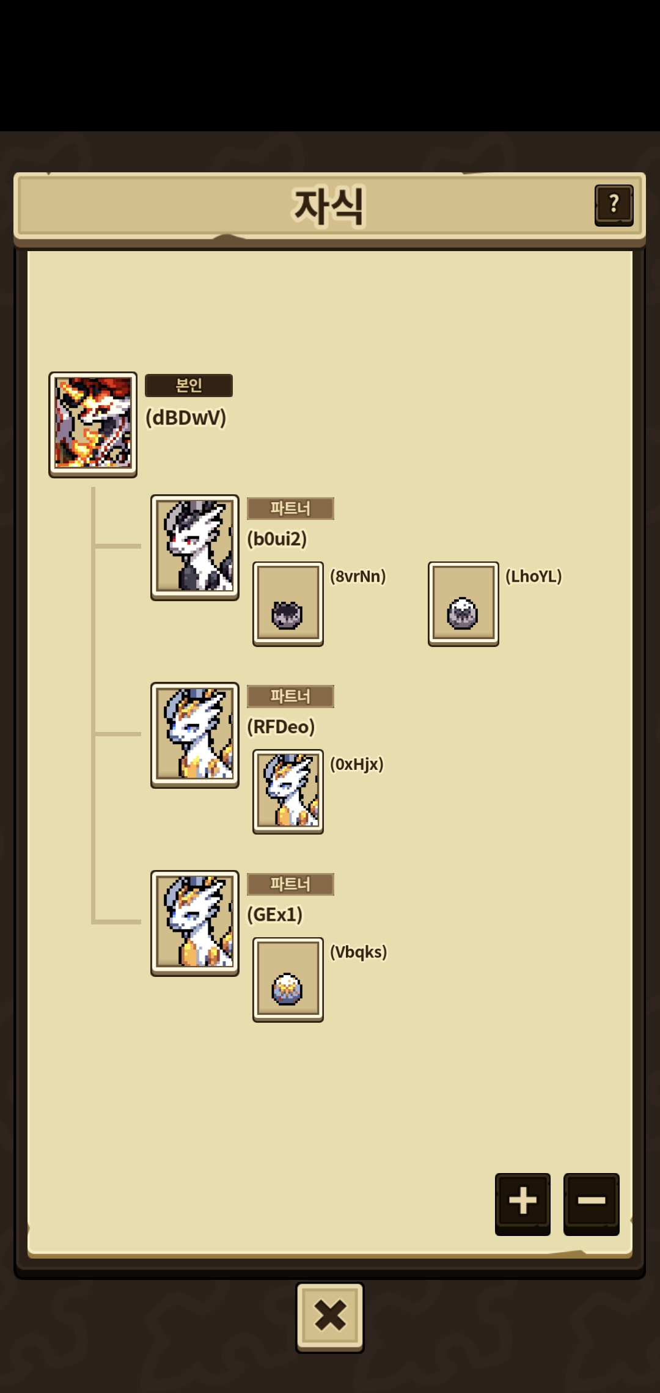The image size is (660, 1393).
Task: Open the golden egg Vbqks
Action: tap(288, 979)
